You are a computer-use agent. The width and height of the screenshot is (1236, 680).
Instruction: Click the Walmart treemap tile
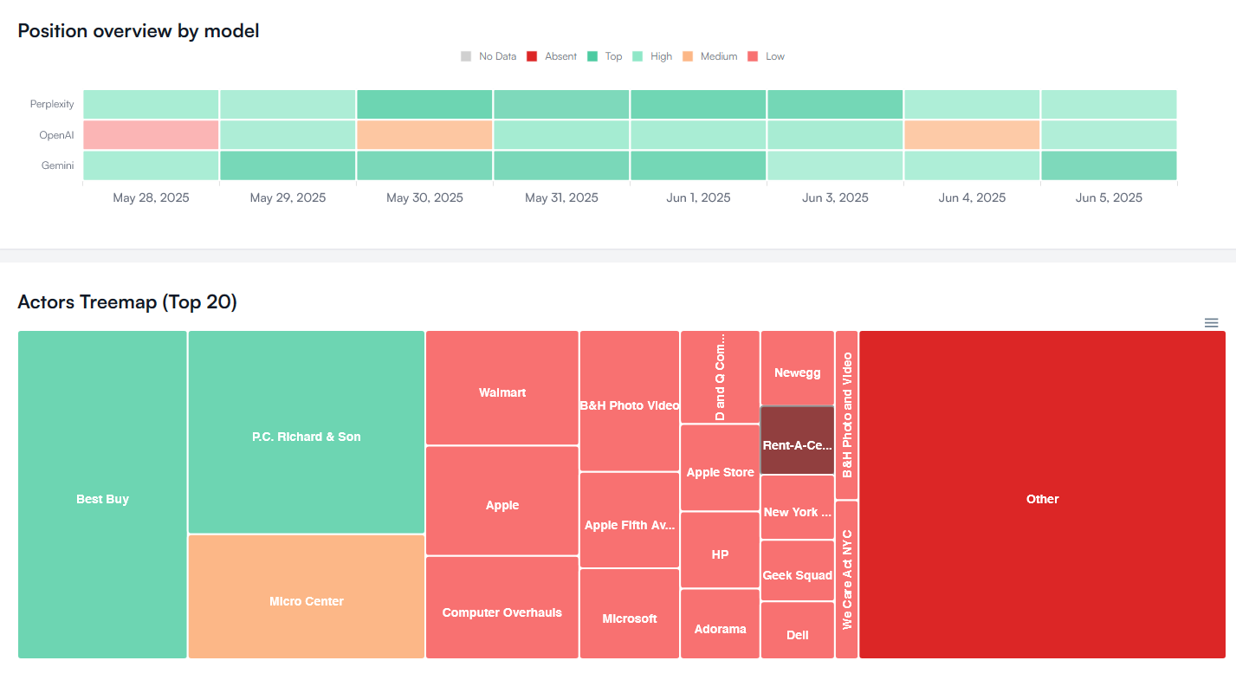coord(502,388)
